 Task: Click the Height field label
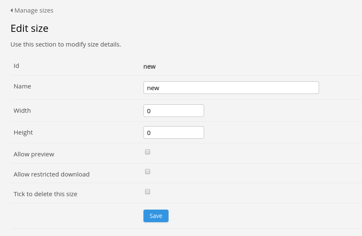tap(23, 132)
